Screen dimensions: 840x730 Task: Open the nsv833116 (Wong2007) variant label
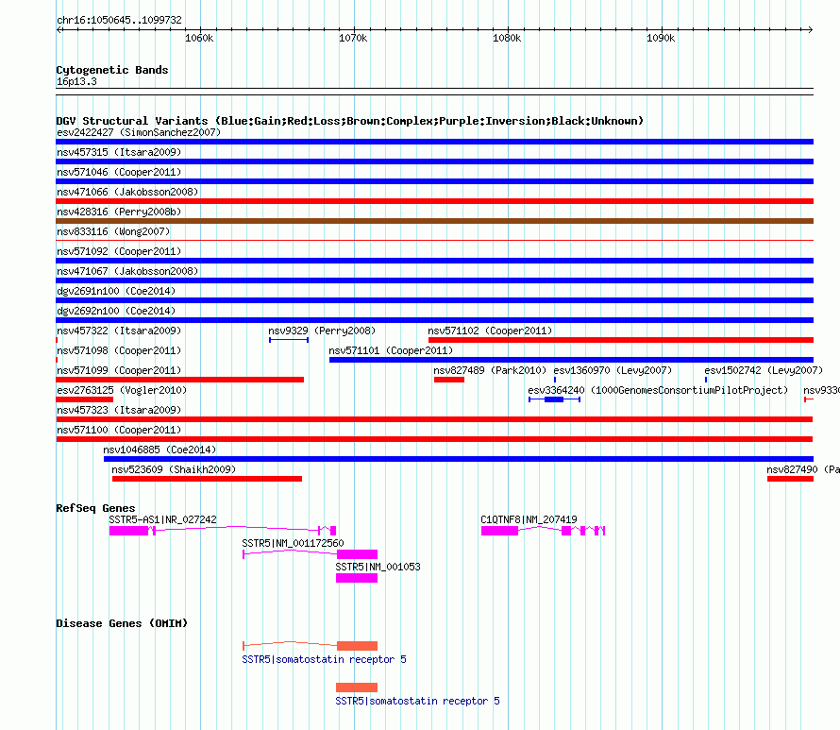pyautogui.click(x=113, y=231)
